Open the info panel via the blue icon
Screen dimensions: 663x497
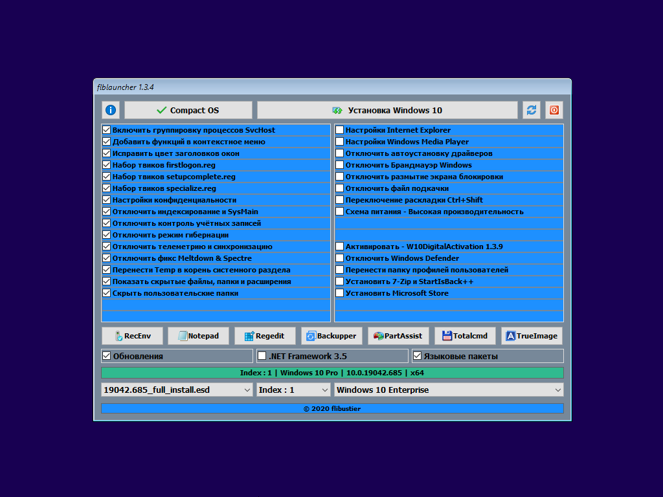(110, 109)
